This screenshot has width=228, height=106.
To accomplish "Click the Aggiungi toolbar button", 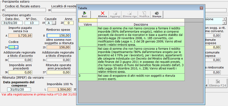I will (x=115, y=14).
